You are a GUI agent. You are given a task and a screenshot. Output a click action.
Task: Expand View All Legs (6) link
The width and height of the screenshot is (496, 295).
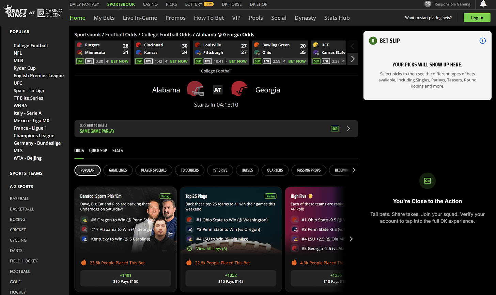tap(212, 249)
